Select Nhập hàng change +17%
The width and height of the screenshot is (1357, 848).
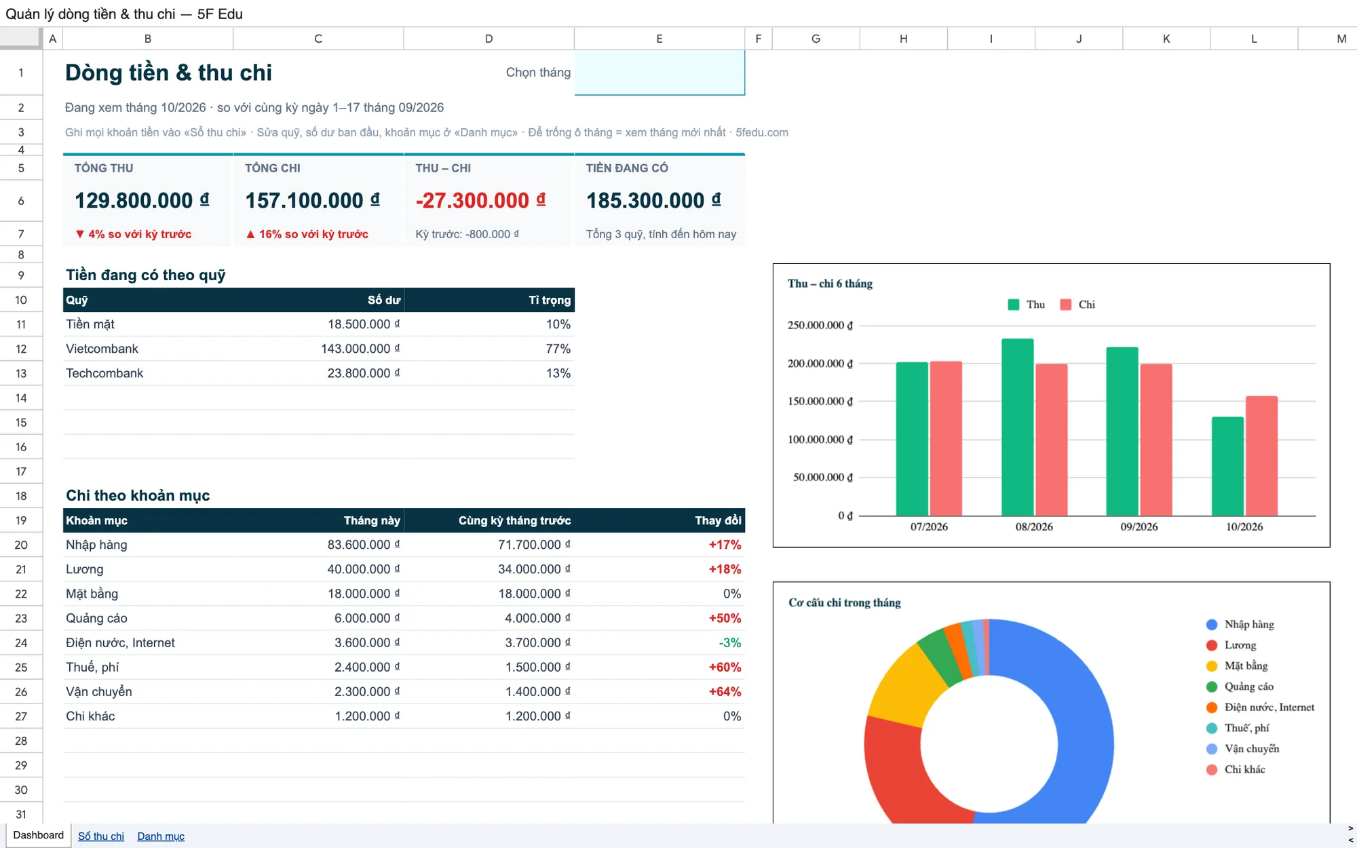(725, 545)
